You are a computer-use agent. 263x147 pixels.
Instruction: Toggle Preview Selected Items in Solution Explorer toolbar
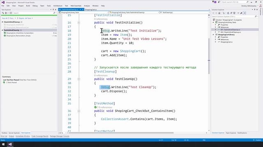click(245, 13)
